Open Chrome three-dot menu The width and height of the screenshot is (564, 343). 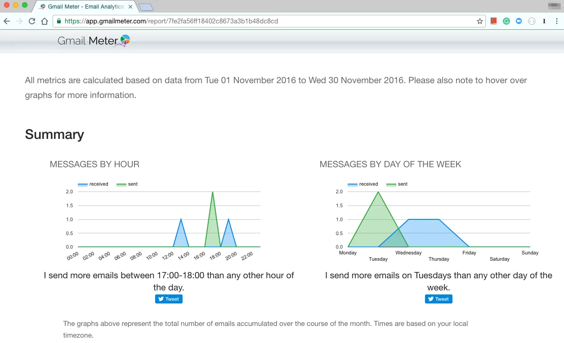(557, 21)
